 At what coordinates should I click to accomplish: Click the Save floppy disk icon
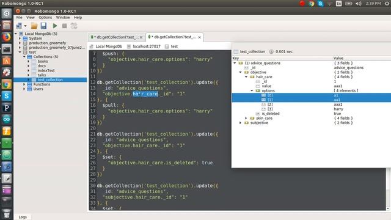(43, 26)
